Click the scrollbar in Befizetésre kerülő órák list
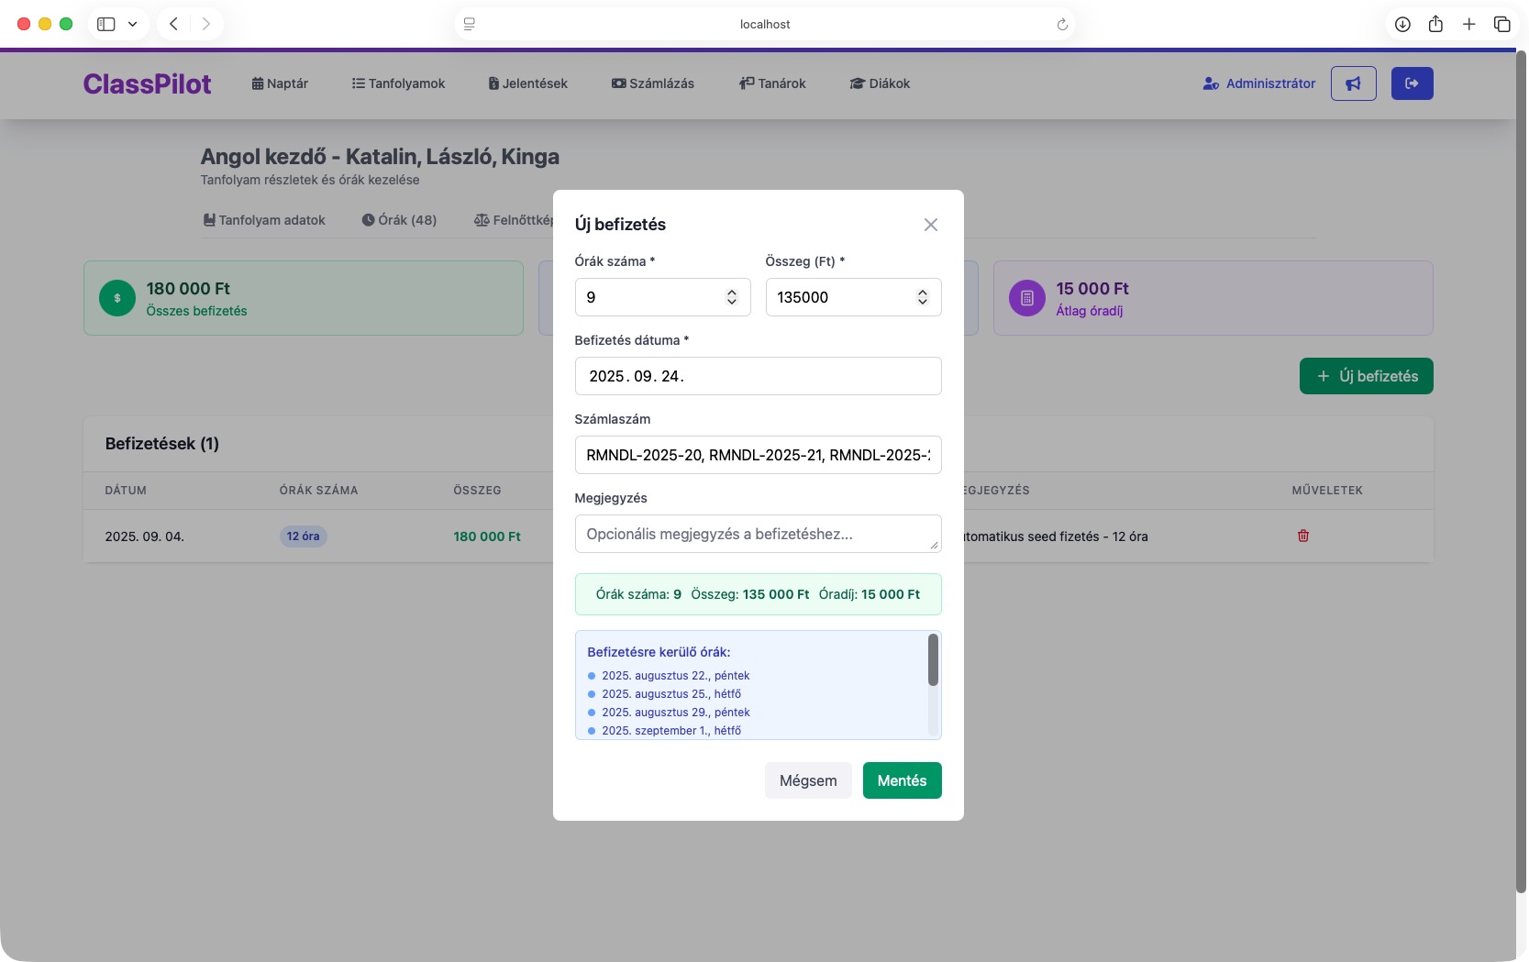1529x962 pixels. coord(933,660)
